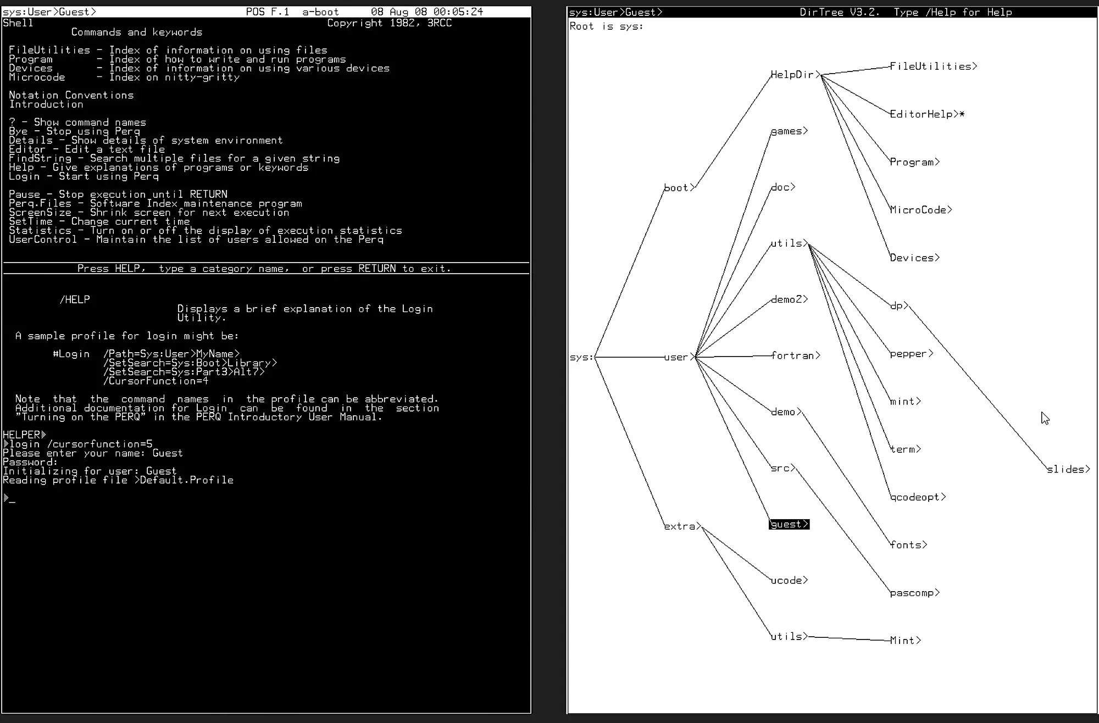Select the slides> directory node
The height and width of the screenshot is (723, 1099).
pos(1068,469)
